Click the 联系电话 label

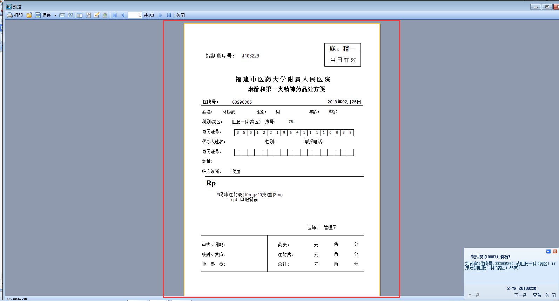[314, 142]
